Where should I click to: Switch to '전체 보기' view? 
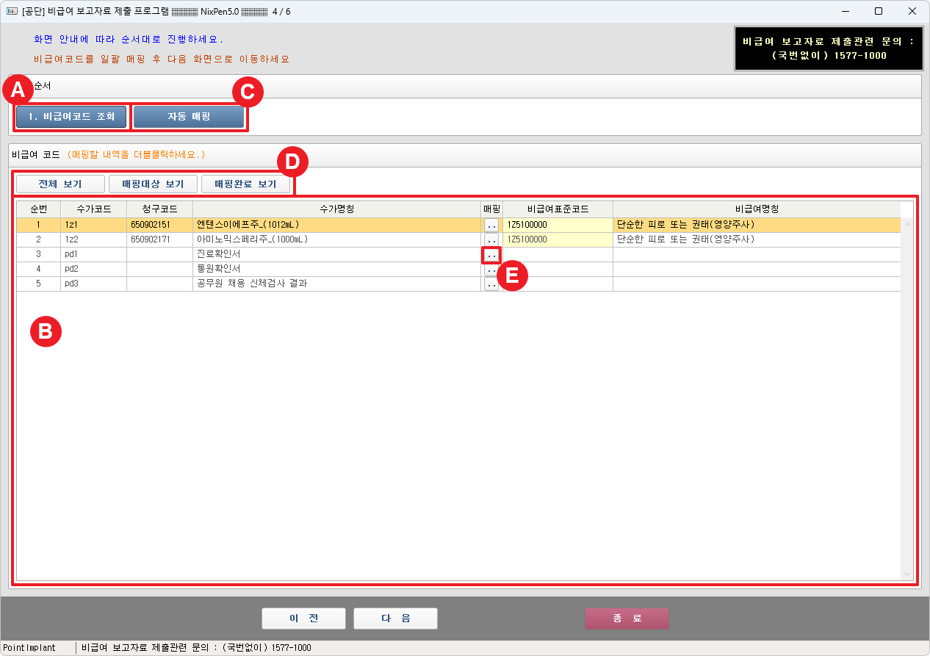[60, 184]
